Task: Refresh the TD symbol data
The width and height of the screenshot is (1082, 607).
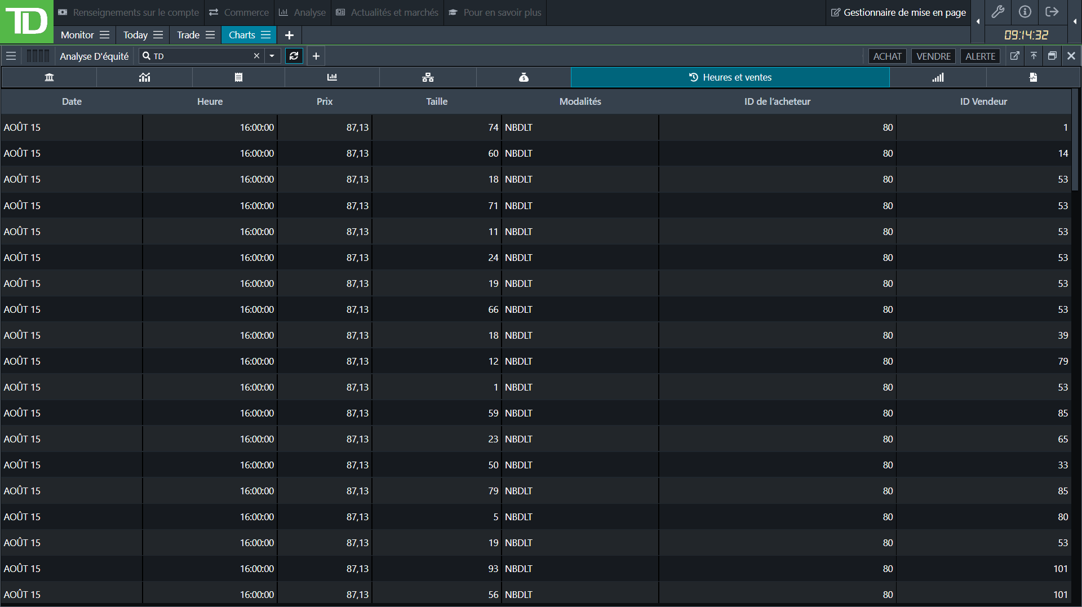Action: (294, 56)
